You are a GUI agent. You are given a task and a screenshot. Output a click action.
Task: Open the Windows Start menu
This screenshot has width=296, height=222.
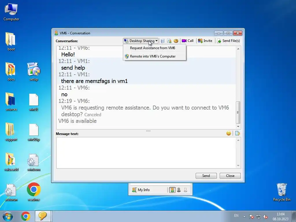pyautogui.click(x=8, y=216)
